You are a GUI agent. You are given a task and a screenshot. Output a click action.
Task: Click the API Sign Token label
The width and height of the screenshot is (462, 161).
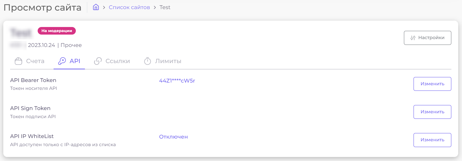click(x=30, y=108)
